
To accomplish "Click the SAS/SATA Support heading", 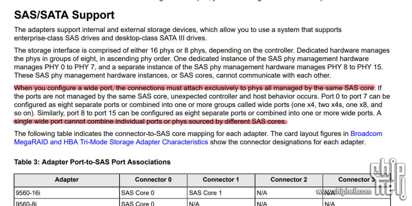I will 64,15.
